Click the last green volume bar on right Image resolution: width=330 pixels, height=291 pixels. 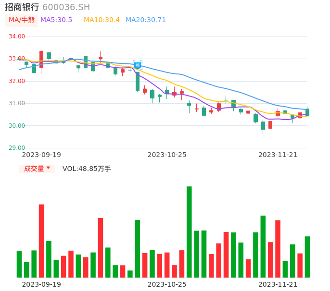pos(307,257)
